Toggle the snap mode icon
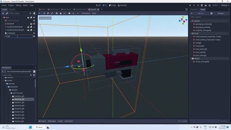The image size is (231, 130). point(73,13)
